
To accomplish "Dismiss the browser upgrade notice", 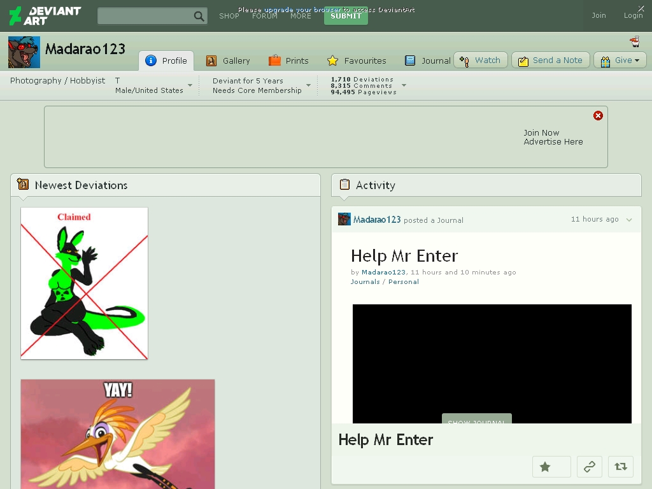I will tap(641, 8).
